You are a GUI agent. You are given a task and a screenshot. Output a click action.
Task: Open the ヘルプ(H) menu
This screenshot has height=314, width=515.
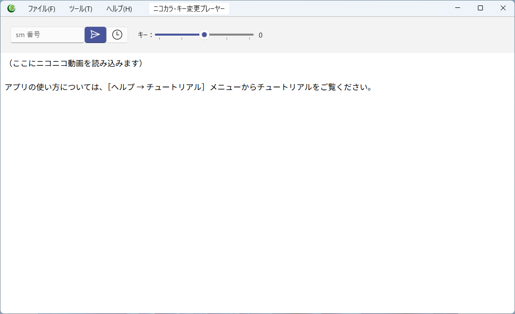(x=119, y=9)
